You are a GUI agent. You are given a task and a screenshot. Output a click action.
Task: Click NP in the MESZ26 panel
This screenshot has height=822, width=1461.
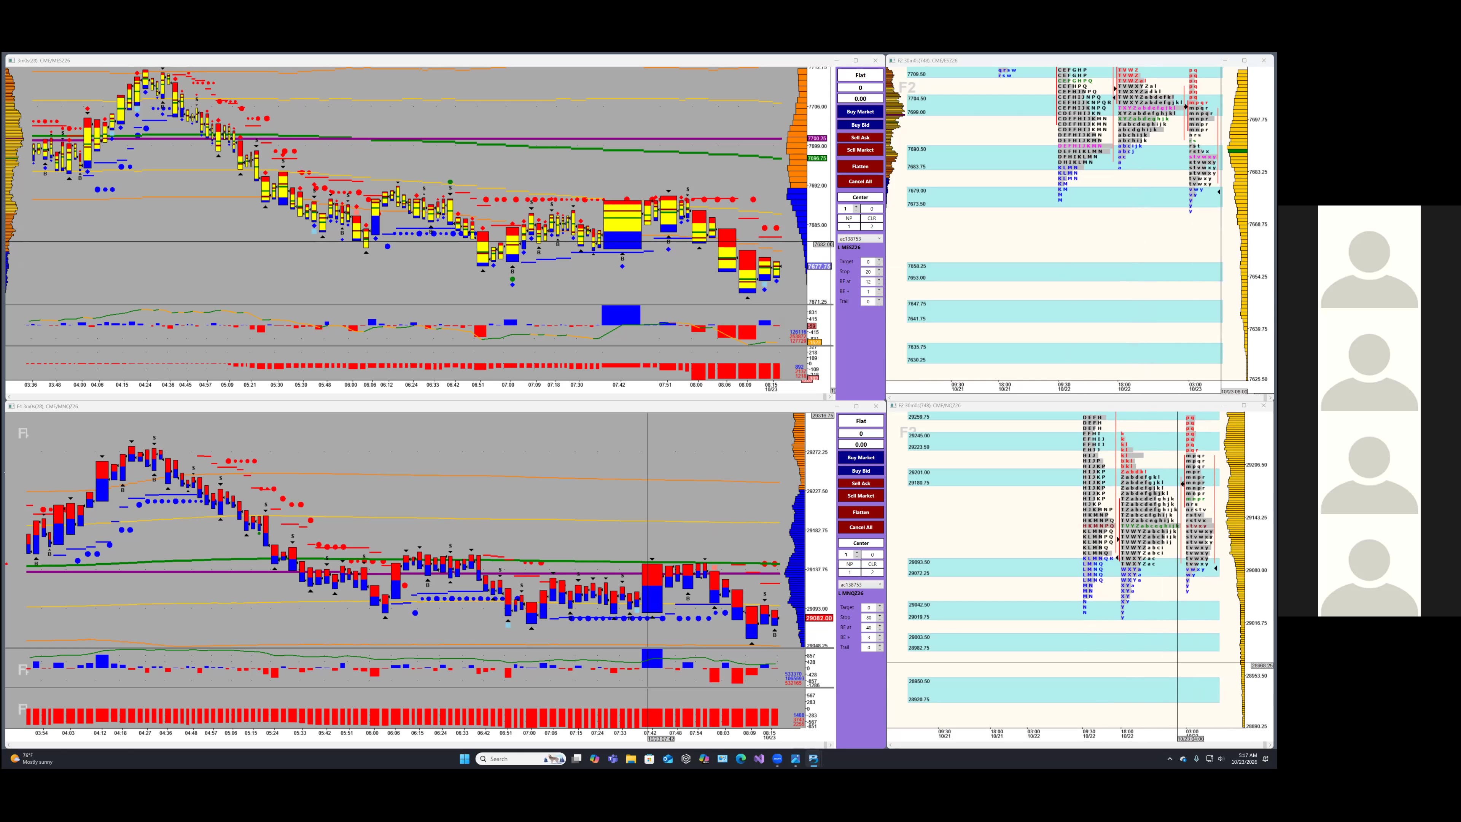(x=848, y=218)
